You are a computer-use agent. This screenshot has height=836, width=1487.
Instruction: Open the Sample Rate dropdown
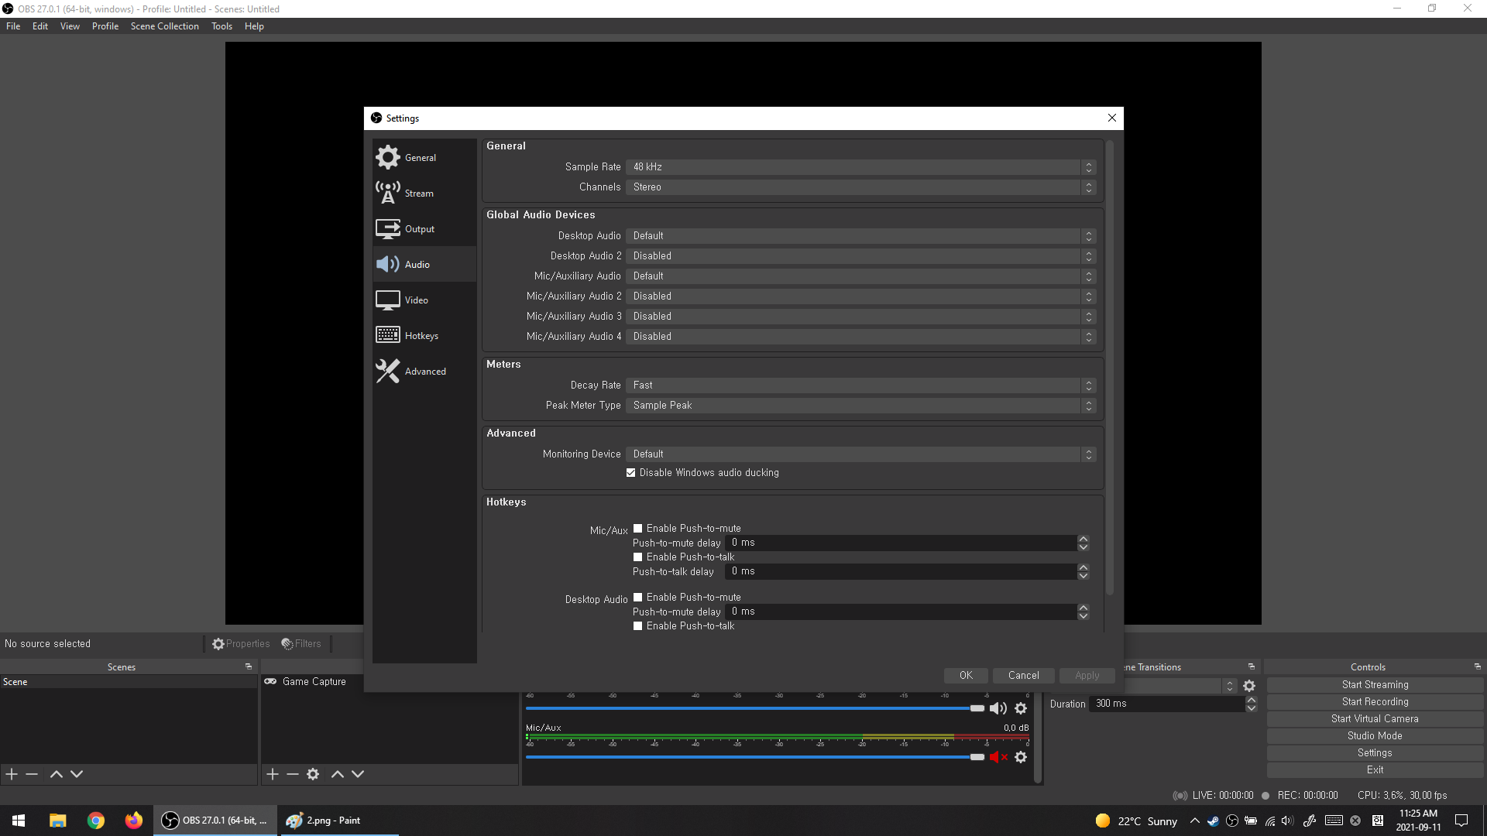coord(860,167)
